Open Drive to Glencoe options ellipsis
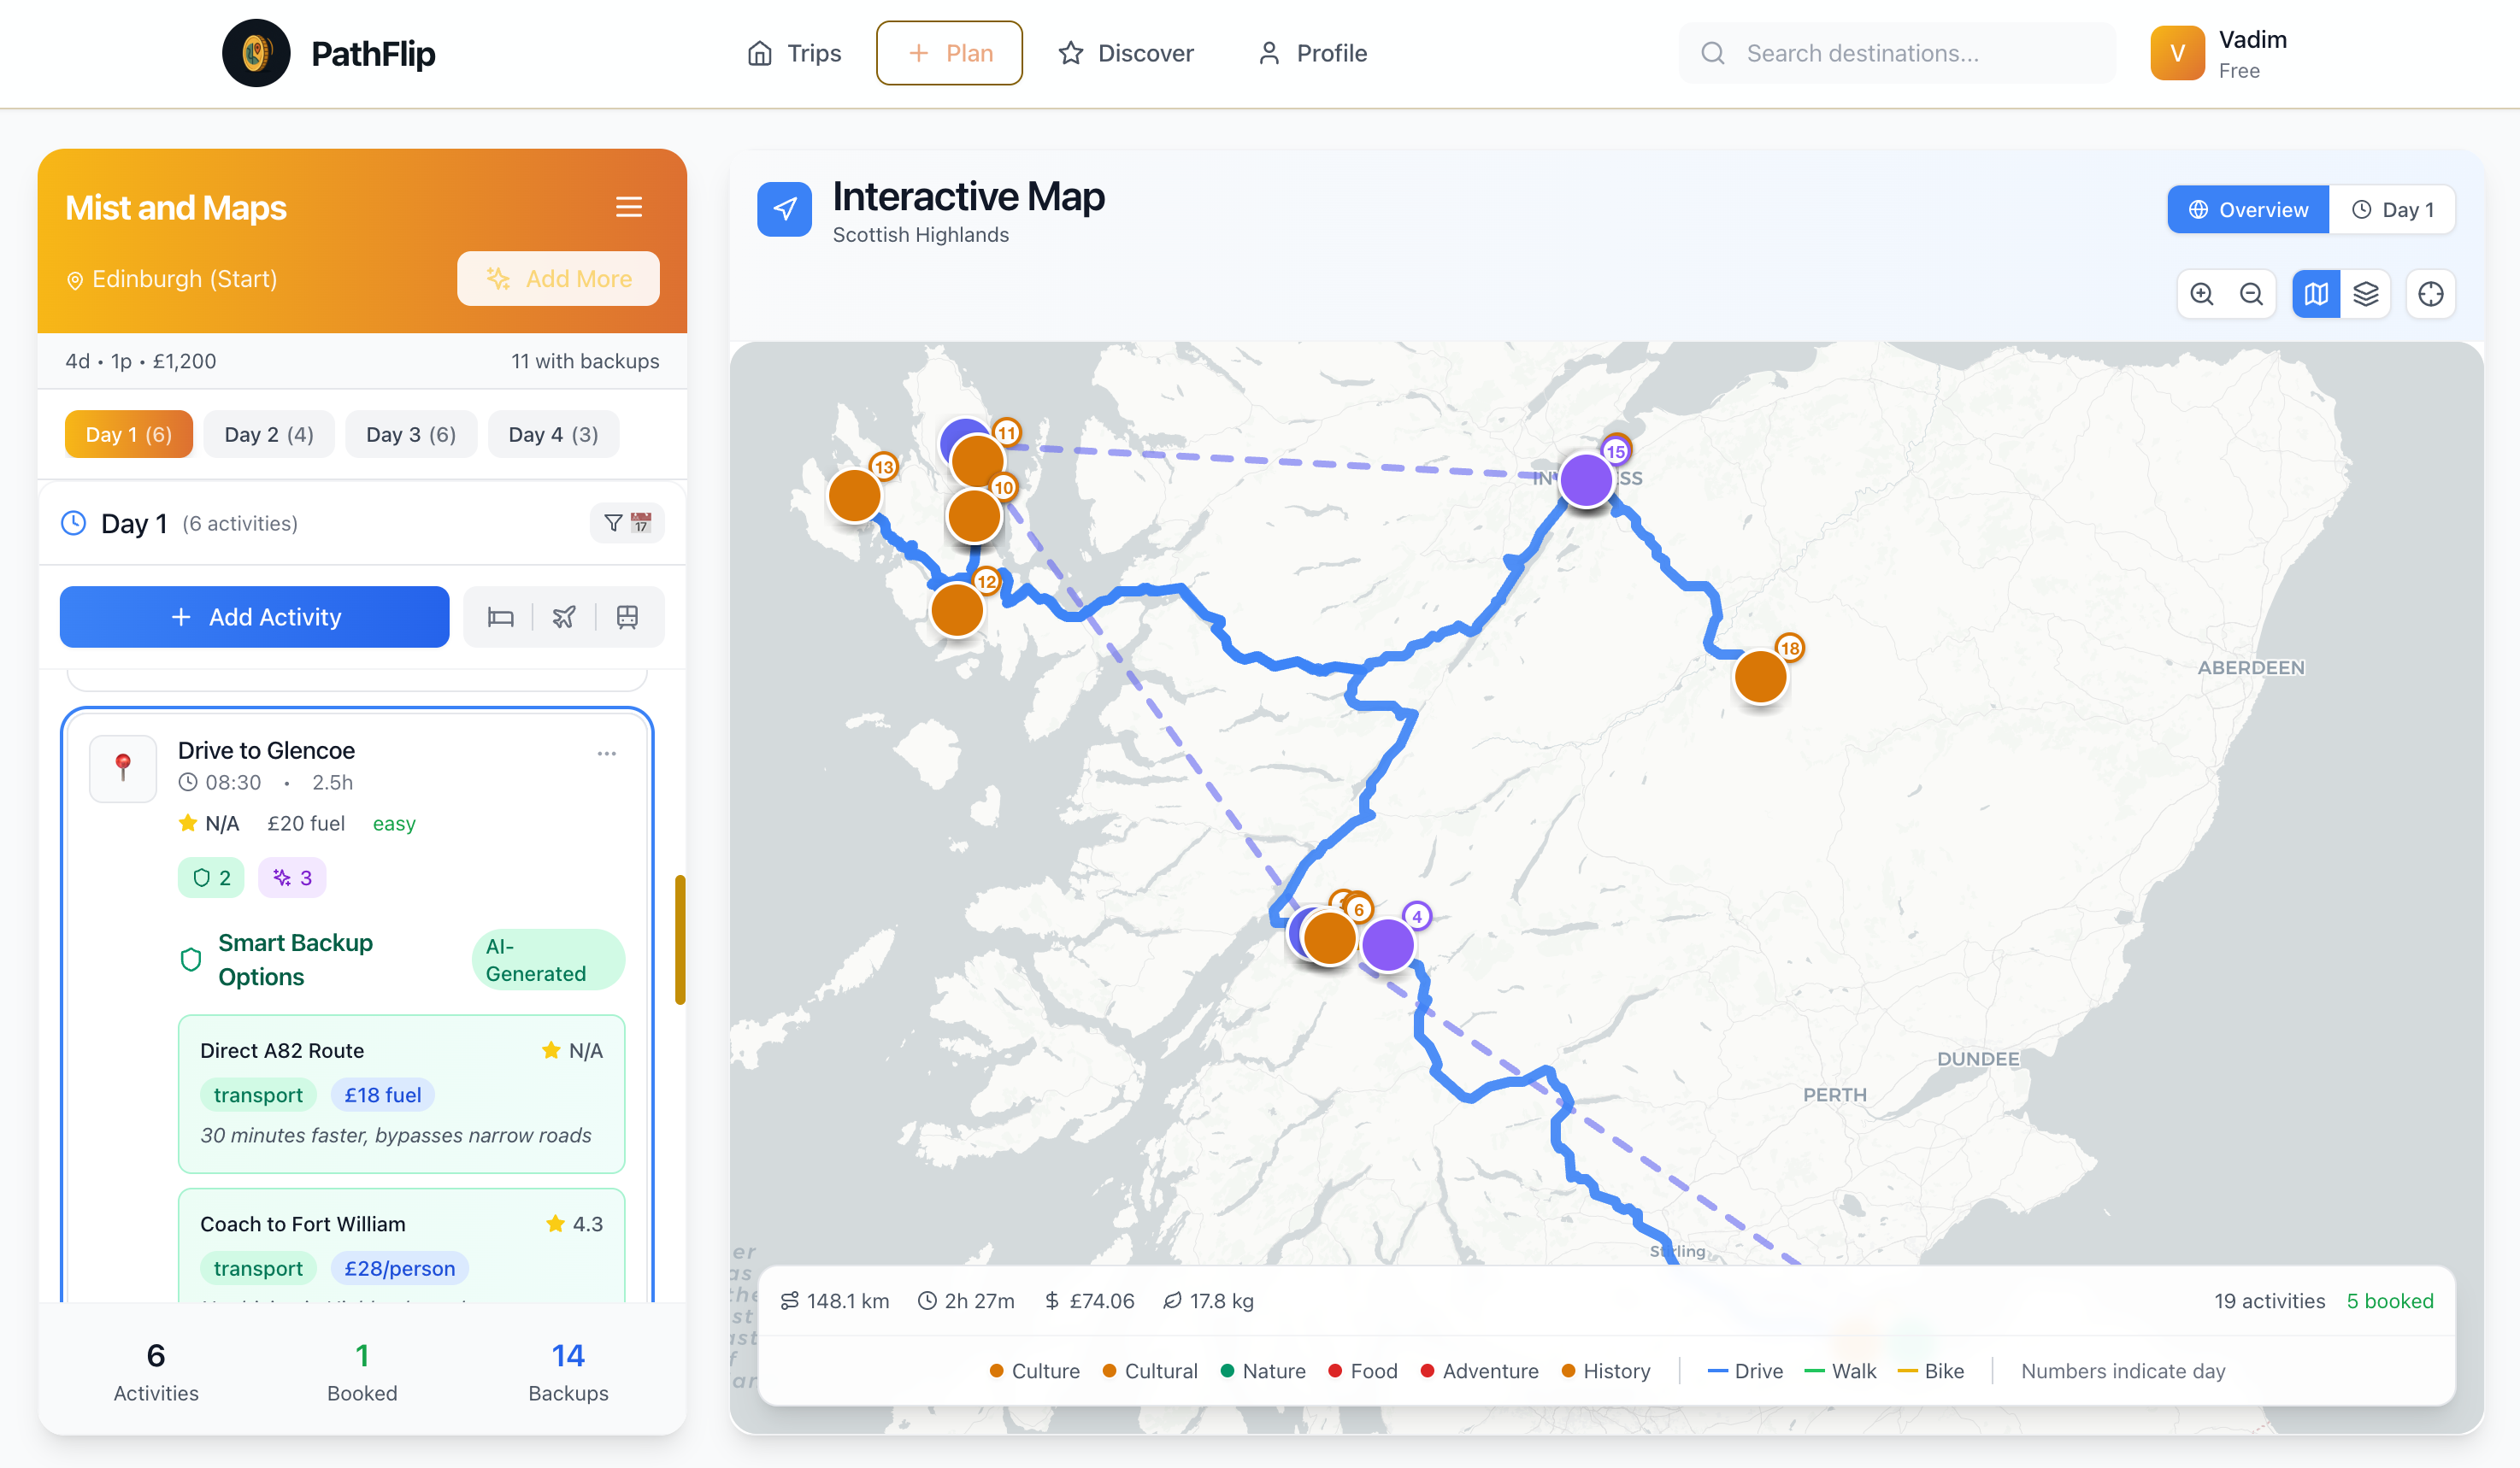This screenshot has height=1468, width=2520. [606, 754]
